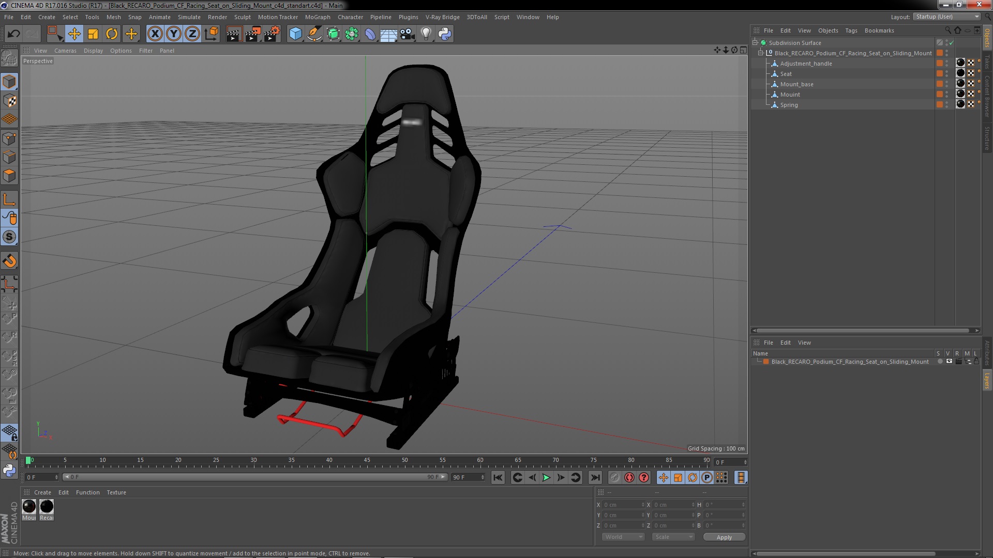Click Seat material tag sphere

coord(960,73)
